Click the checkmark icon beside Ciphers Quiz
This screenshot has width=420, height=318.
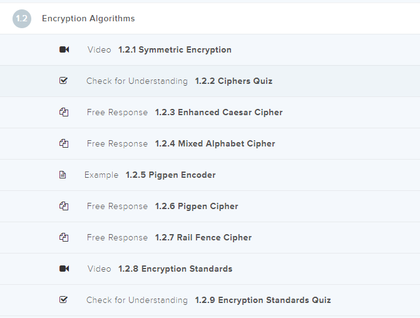63,81
